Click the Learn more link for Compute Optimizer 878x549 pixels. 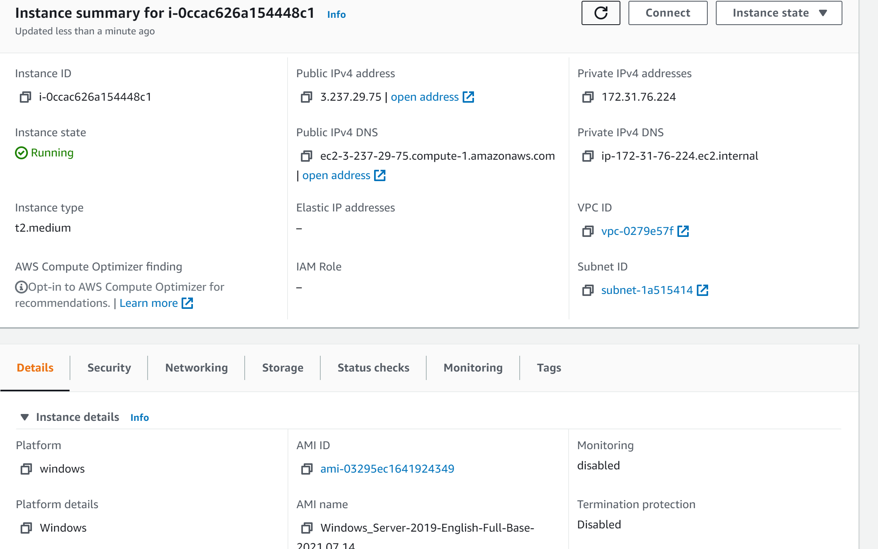(x=148, y=303)
